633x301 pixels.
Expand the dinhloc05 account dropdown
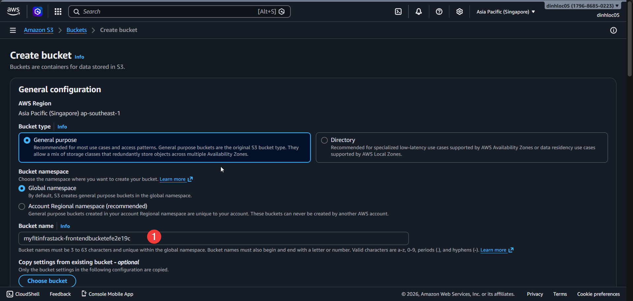(x=582, y=5)
